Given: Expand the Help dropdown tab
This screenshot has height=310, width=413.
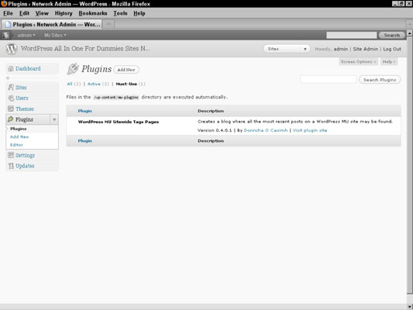Looking at the screenshot, I should point(389,62).
